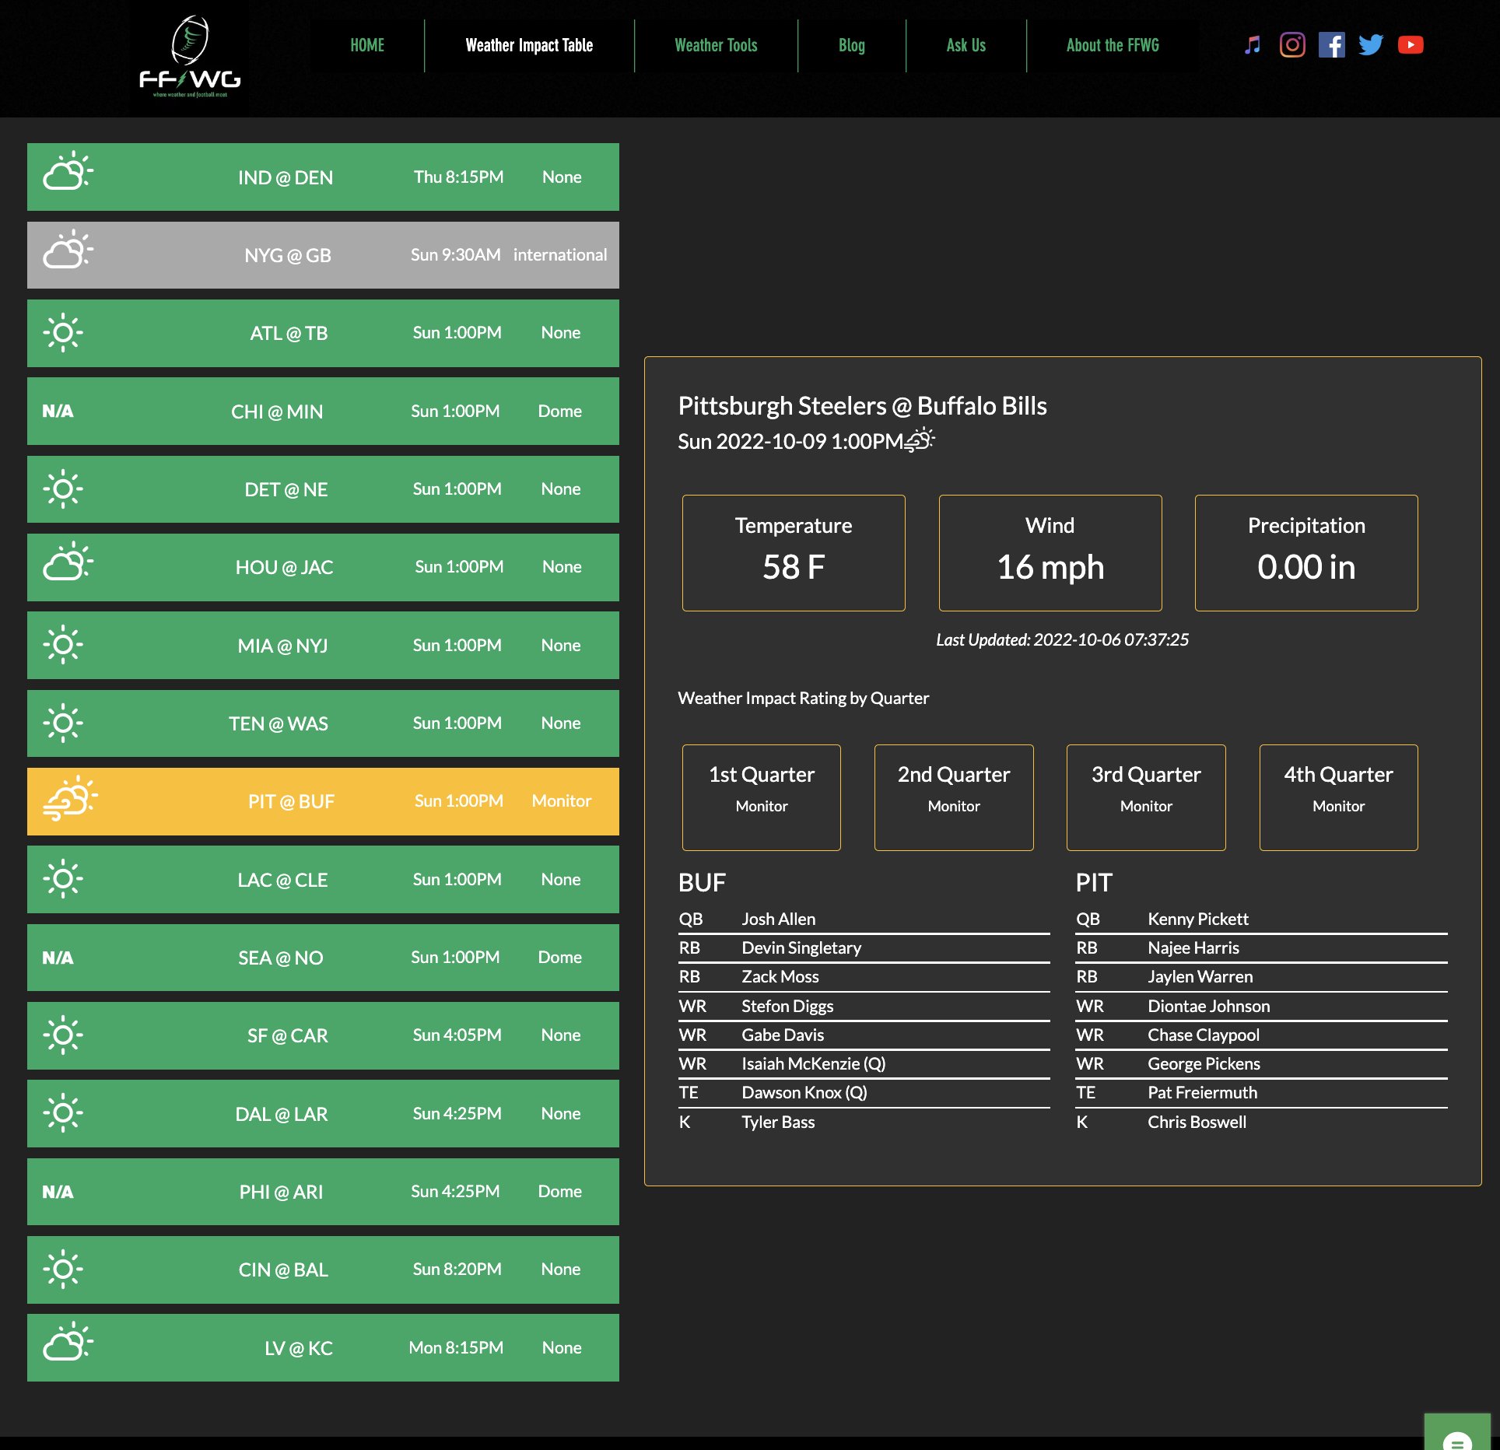Screen dimensions: 1500x1450
Task: Click the 4th Quarter Monitor box
Action: click(1338, 797)
